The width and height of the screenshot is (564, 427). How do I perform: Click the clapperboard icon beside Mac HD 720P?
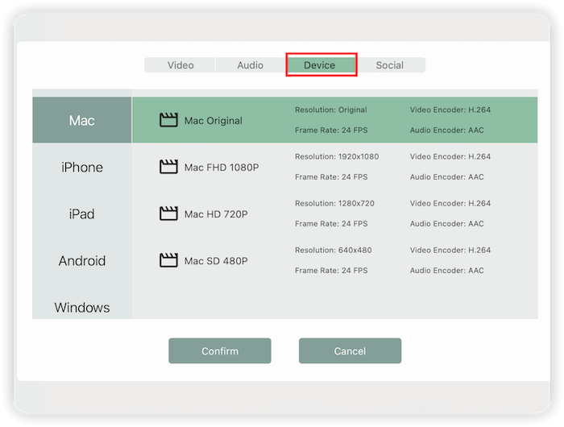coord(168,214)
